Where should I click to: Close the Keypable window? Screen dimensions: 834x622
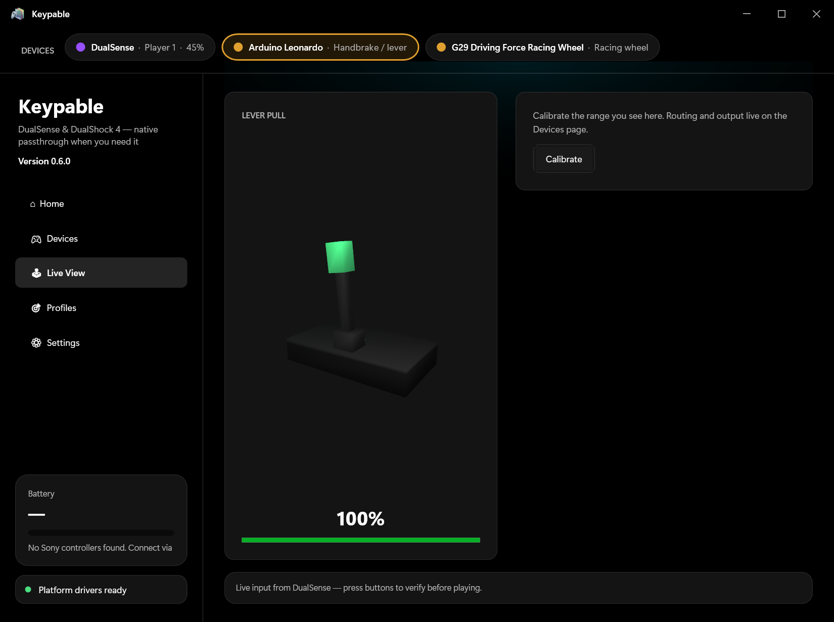[x=816, y=14]
